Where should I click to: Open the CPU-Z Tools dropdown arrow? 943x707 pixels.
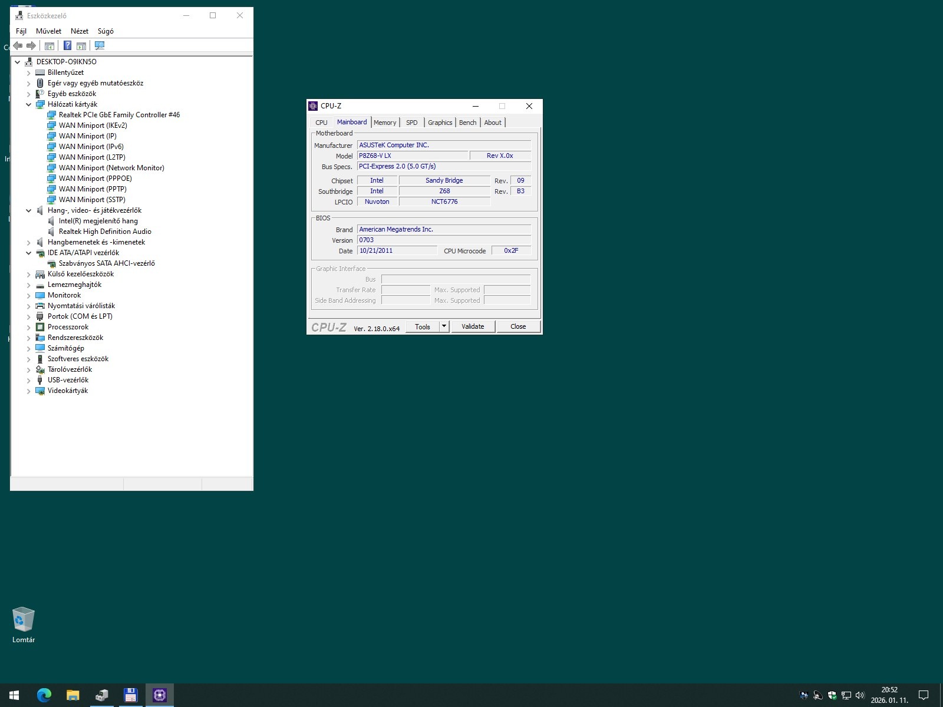444,326
